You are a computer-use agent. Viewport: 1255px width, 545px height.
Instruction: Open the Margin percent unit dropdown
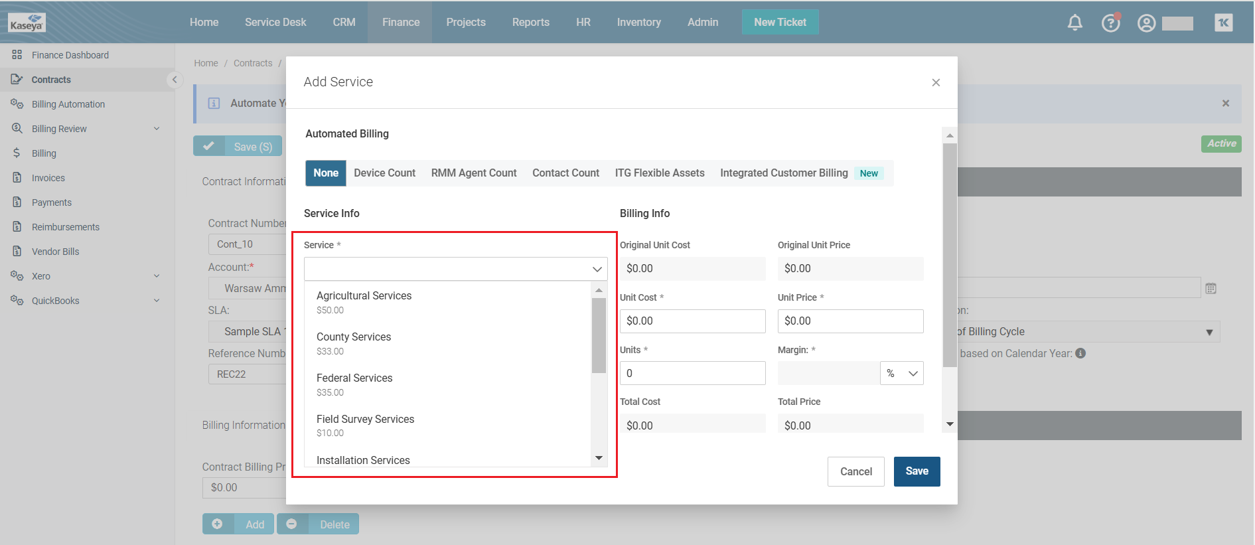901,373
